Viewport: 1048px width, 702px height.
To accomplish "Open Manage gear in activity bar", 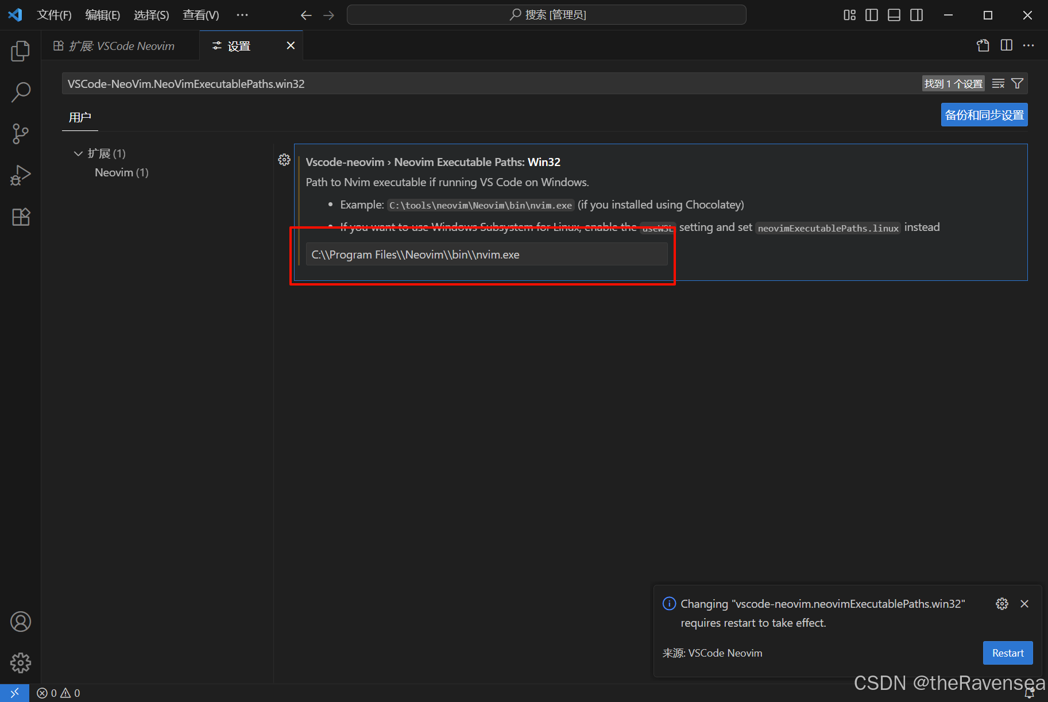I will coord(21,663).
